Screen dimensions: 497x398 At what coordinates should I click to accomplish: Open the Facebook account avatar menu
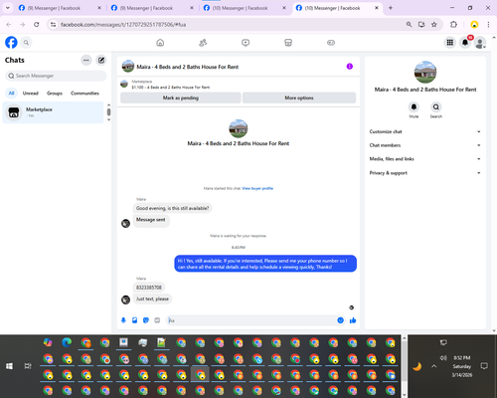click(x=480, y=43)
